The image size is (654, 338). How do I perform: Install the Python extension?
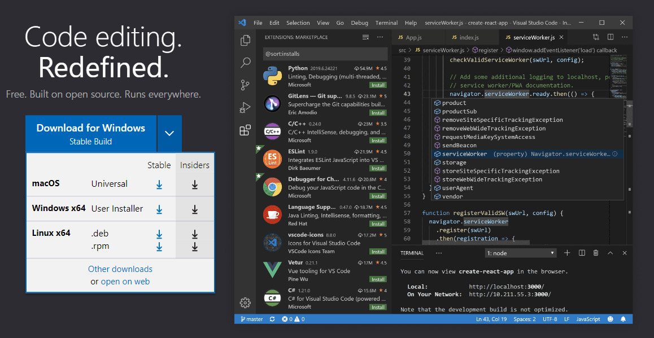click(378, 85)
